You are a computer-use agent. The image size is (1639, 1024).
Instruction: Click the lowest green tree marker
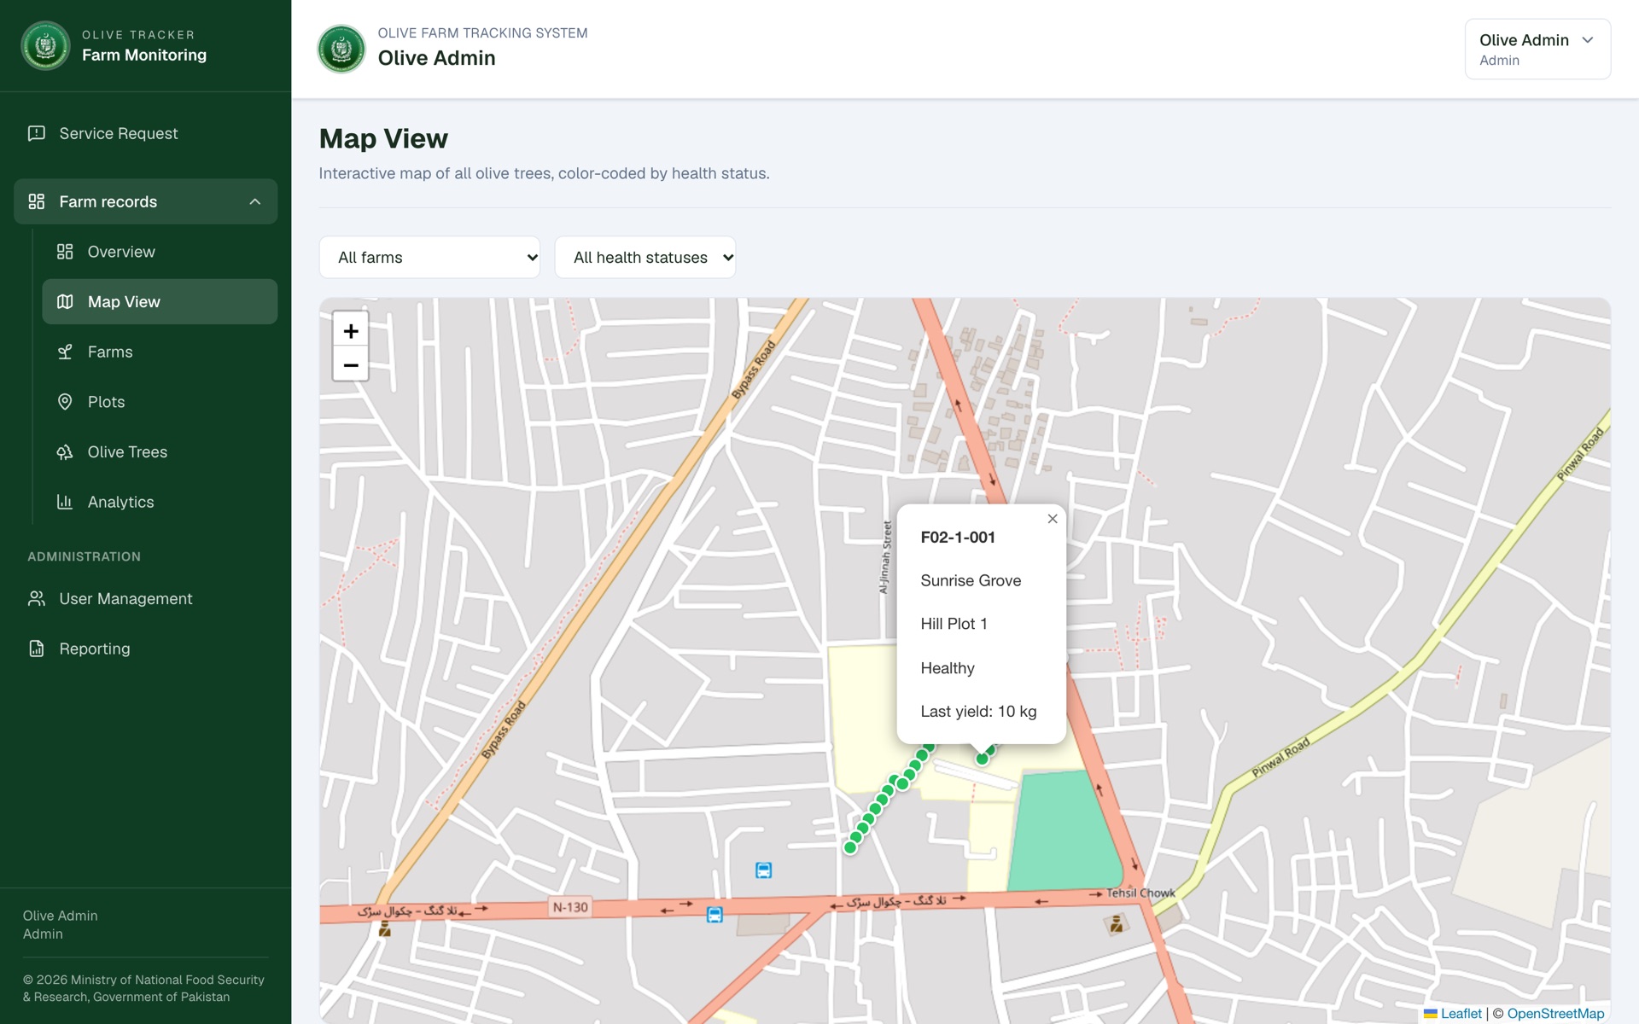850,847
